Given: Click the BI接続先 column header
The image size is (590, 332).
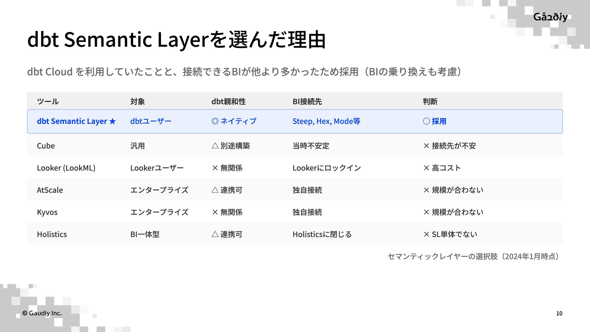Looking at the screenshot, I should tap(307, 102).
